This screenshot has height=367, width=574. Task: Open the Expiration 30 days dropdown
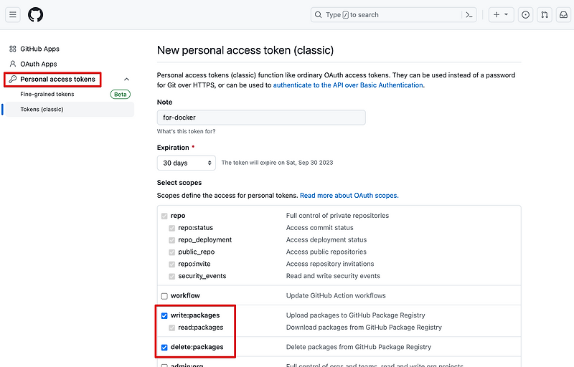(186, 163)
